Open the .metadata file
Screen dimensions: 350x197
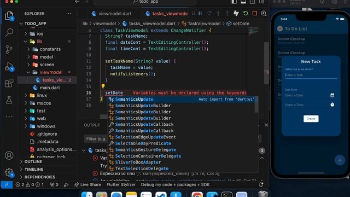click(x=48, y=142)
